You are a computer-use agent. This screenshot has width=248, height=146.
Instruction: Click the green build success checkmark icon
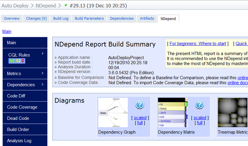click(66, 5)
